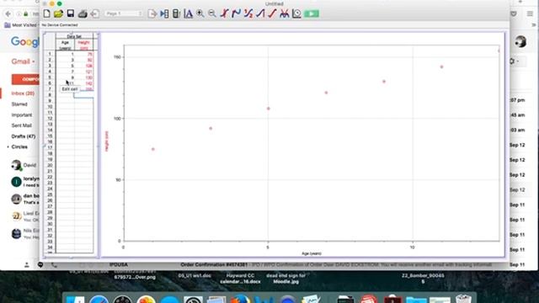
Task: Click the data point at age 11
Action: tap(441, 67)
